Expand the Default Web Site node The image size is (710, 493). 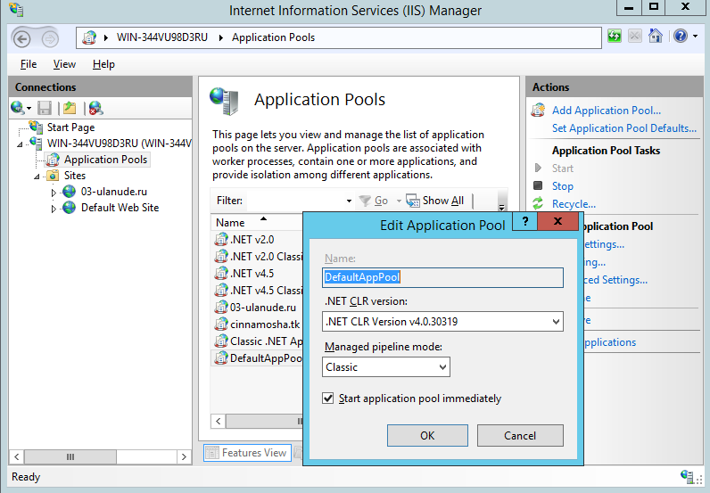[54, 209]
